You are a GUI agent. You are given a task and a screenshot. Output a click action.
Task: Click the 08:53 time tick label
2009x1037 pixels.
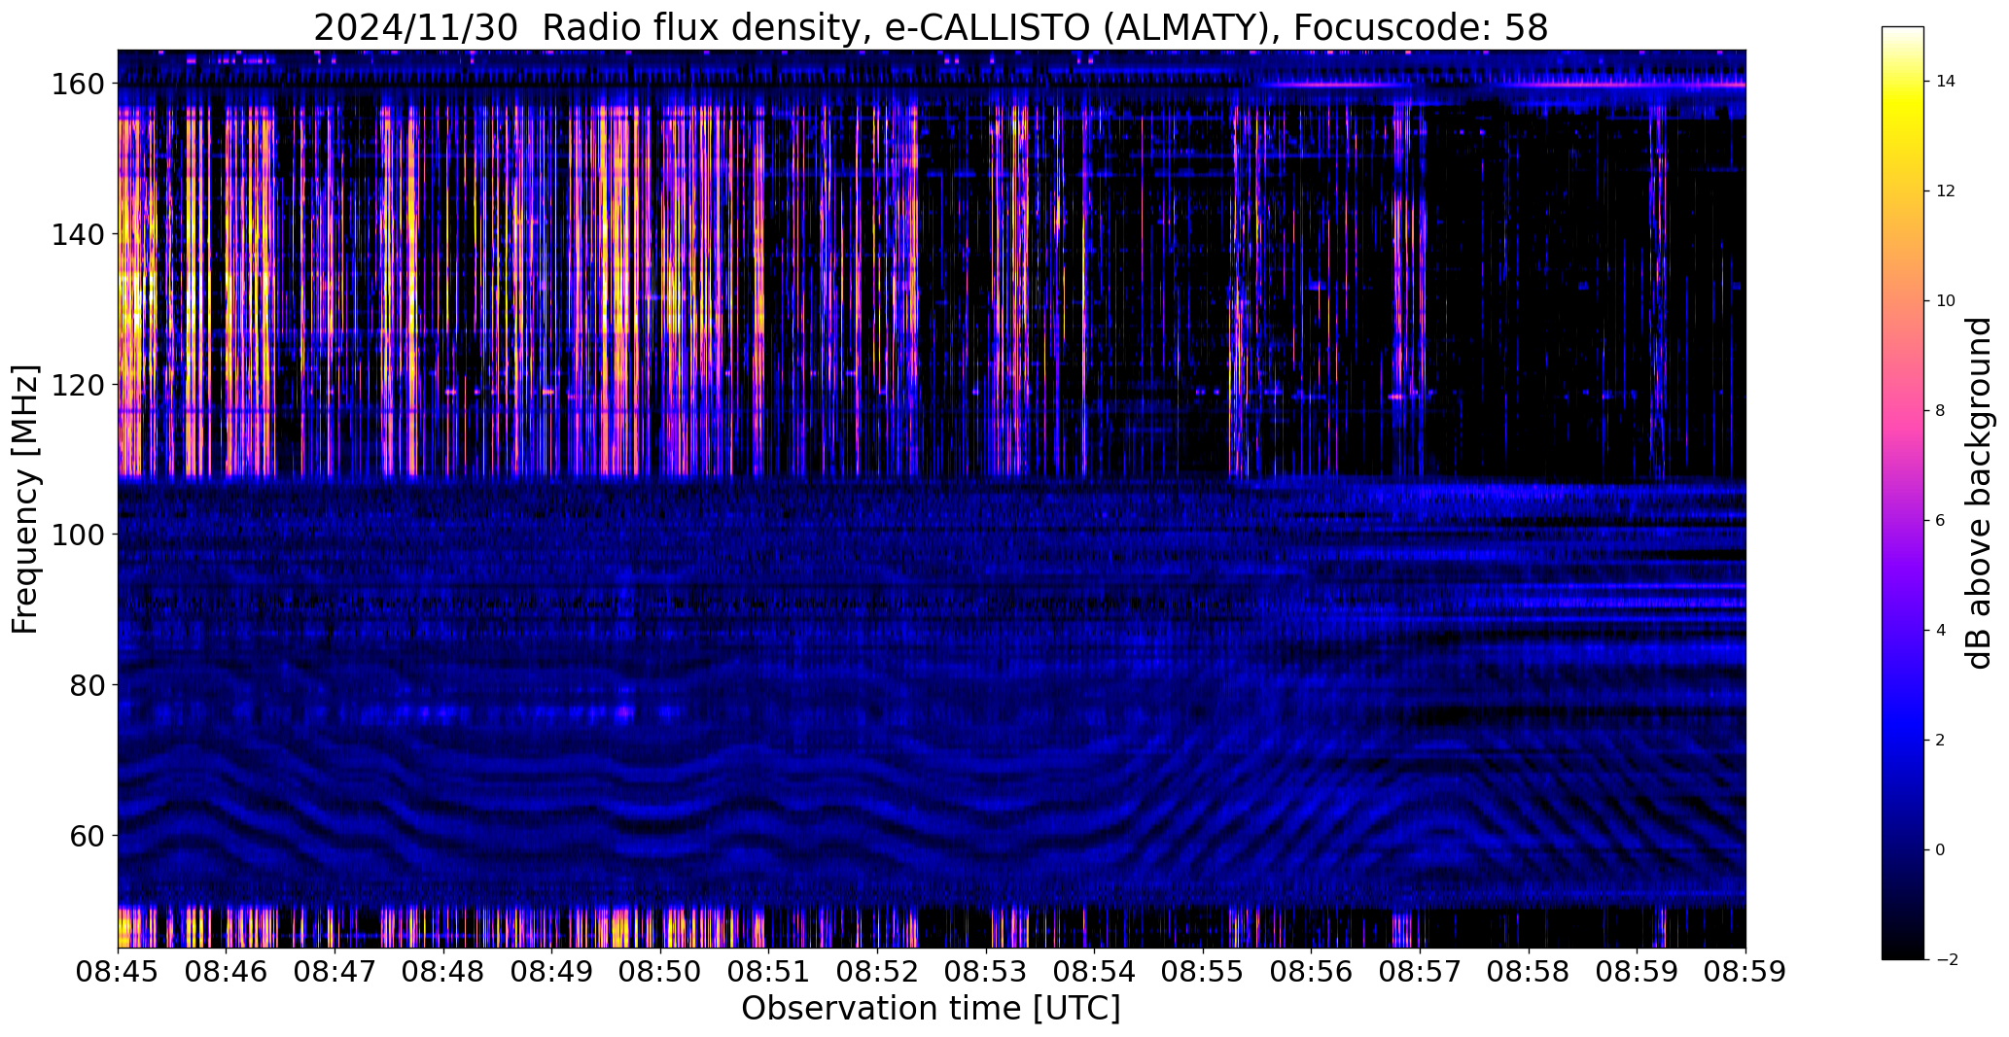[986, 973]
